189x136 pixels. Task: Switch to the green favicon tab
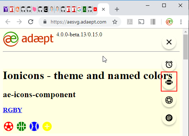pos(85,9)
